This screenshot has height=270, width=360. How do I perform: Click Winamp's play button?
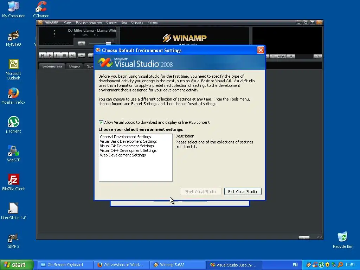tap(50, 55)
